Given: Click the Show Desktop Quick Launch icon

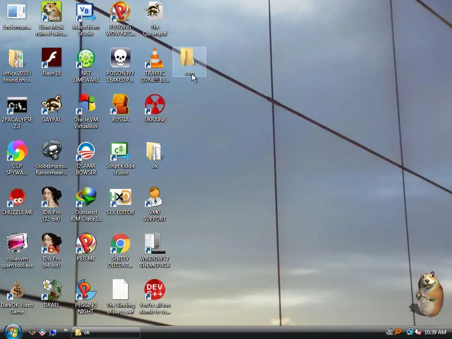Looking at the screenshot, I should tap(53, 332).
